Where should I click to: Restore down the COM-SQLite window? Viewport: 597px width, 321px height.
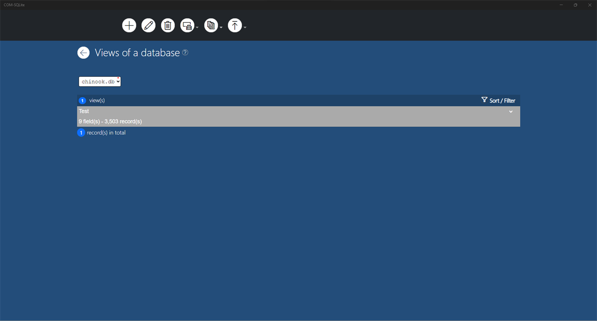(575, 5)
